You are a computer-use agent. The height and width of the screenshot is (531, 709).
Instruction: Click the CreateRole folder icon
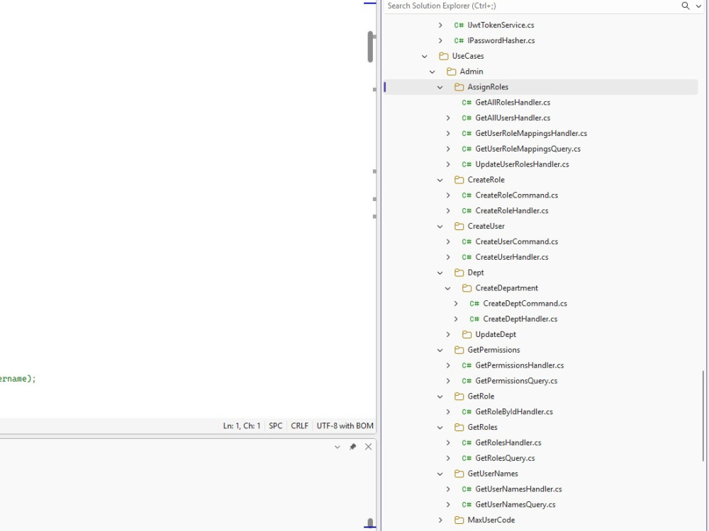point(459,180)
